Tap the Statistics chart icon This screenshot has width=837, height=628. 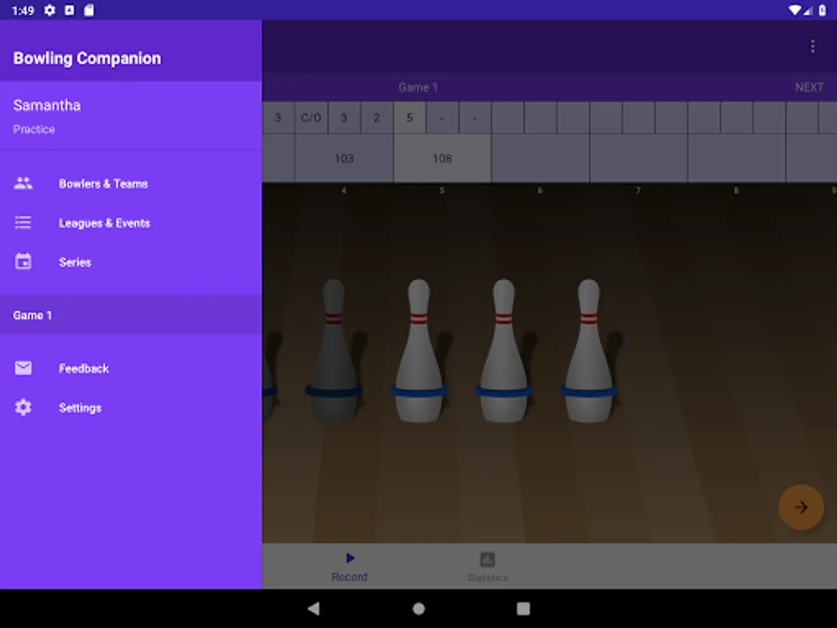[x=487, y=560]
